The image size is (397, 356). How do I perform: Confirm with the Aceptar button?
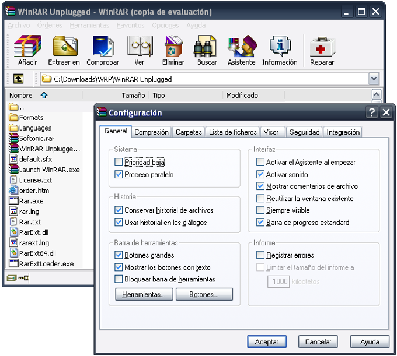267,341
